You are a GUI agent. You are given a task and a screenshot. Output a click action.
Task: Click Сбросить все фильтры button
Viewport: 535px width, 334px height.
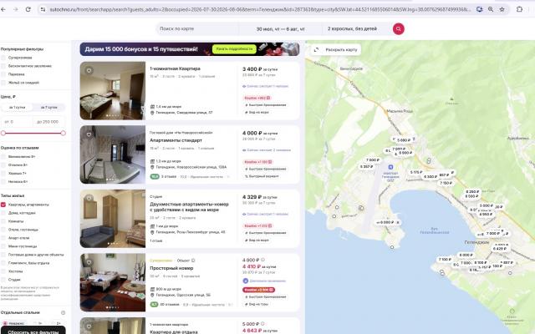coord(33,331)
